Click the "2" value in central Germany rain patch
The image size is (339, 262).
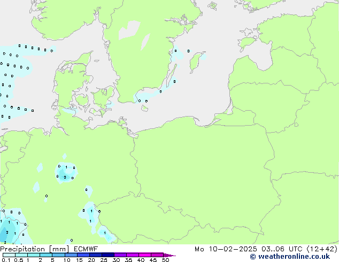(65, 178)
